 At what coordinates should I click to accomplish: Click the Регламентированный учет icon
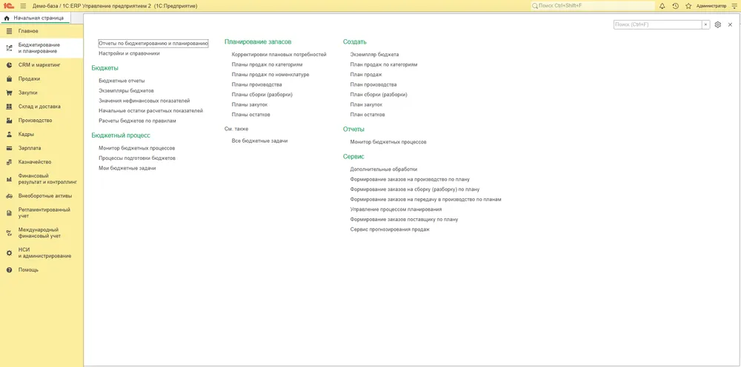click(9, 213)
